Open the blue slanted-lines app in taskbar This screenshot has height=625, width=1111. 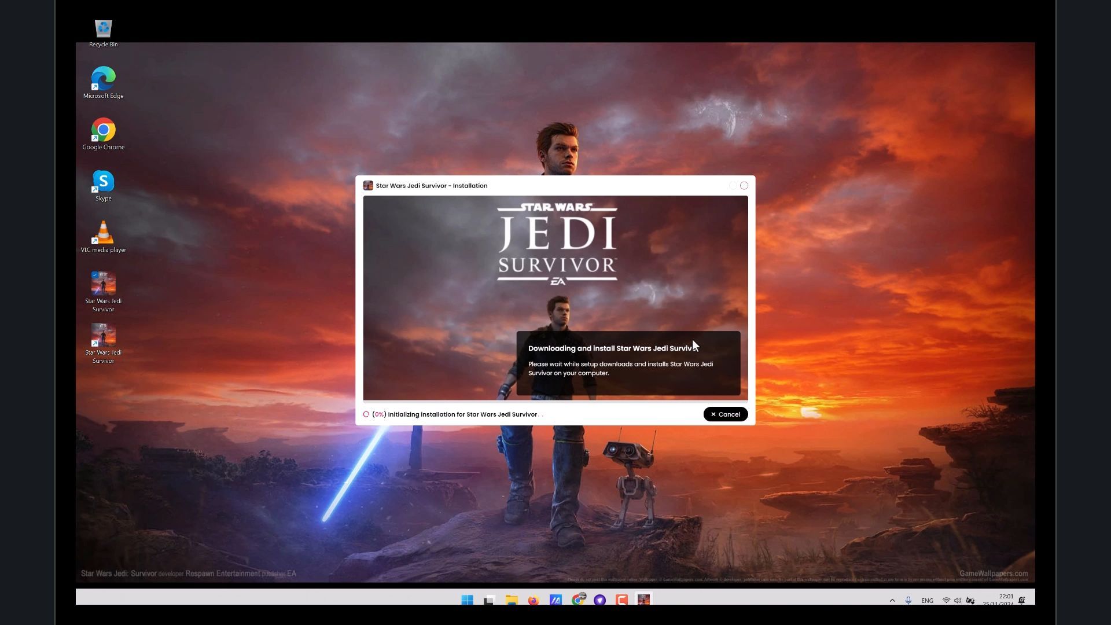click(x=555, y=600)
